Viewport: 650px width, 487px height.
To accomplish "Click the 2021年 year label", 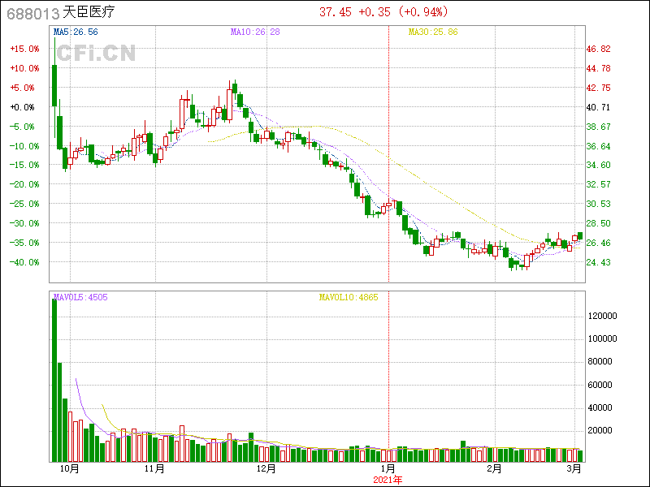I will coord(388,480).
